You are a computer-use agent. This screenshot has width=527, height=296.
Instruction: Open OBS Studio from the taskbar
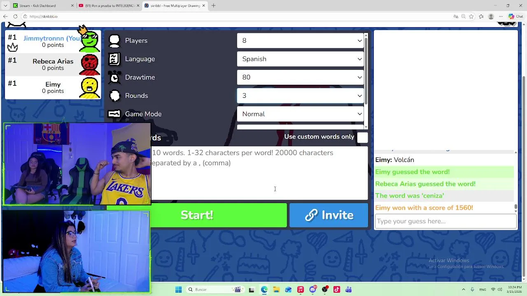click(325, 289)
